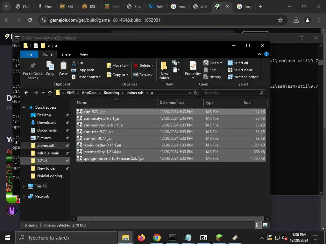326x244 pixels.
Task: Open the File ribbon tab
Action: (x=29, y=54)
